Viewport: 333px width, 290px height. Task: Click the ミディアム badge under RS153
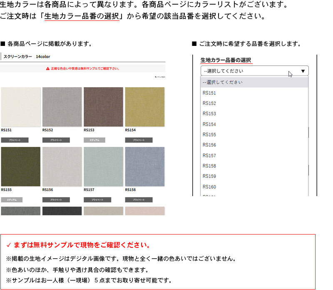[94, 140]
